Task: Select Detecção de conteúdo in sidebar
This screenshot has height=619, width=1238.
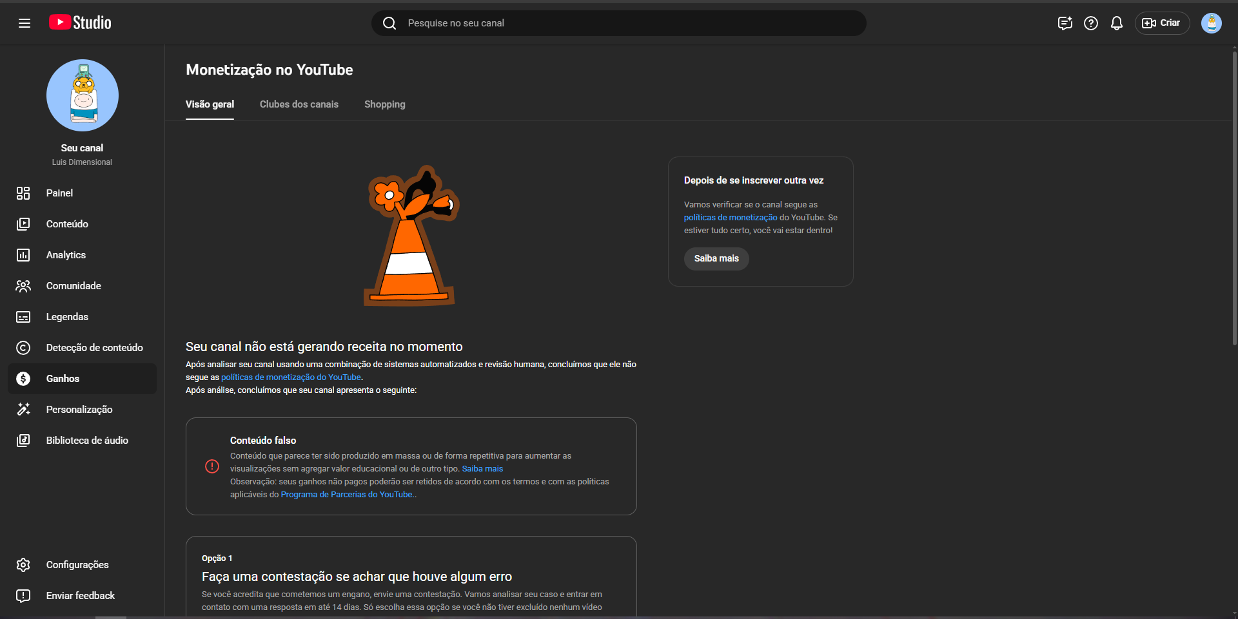Action: (x=94, y=348)
